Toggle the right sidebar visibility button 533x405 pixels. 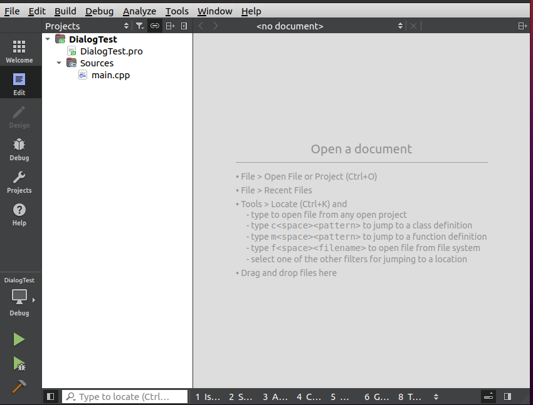point(508,396)
